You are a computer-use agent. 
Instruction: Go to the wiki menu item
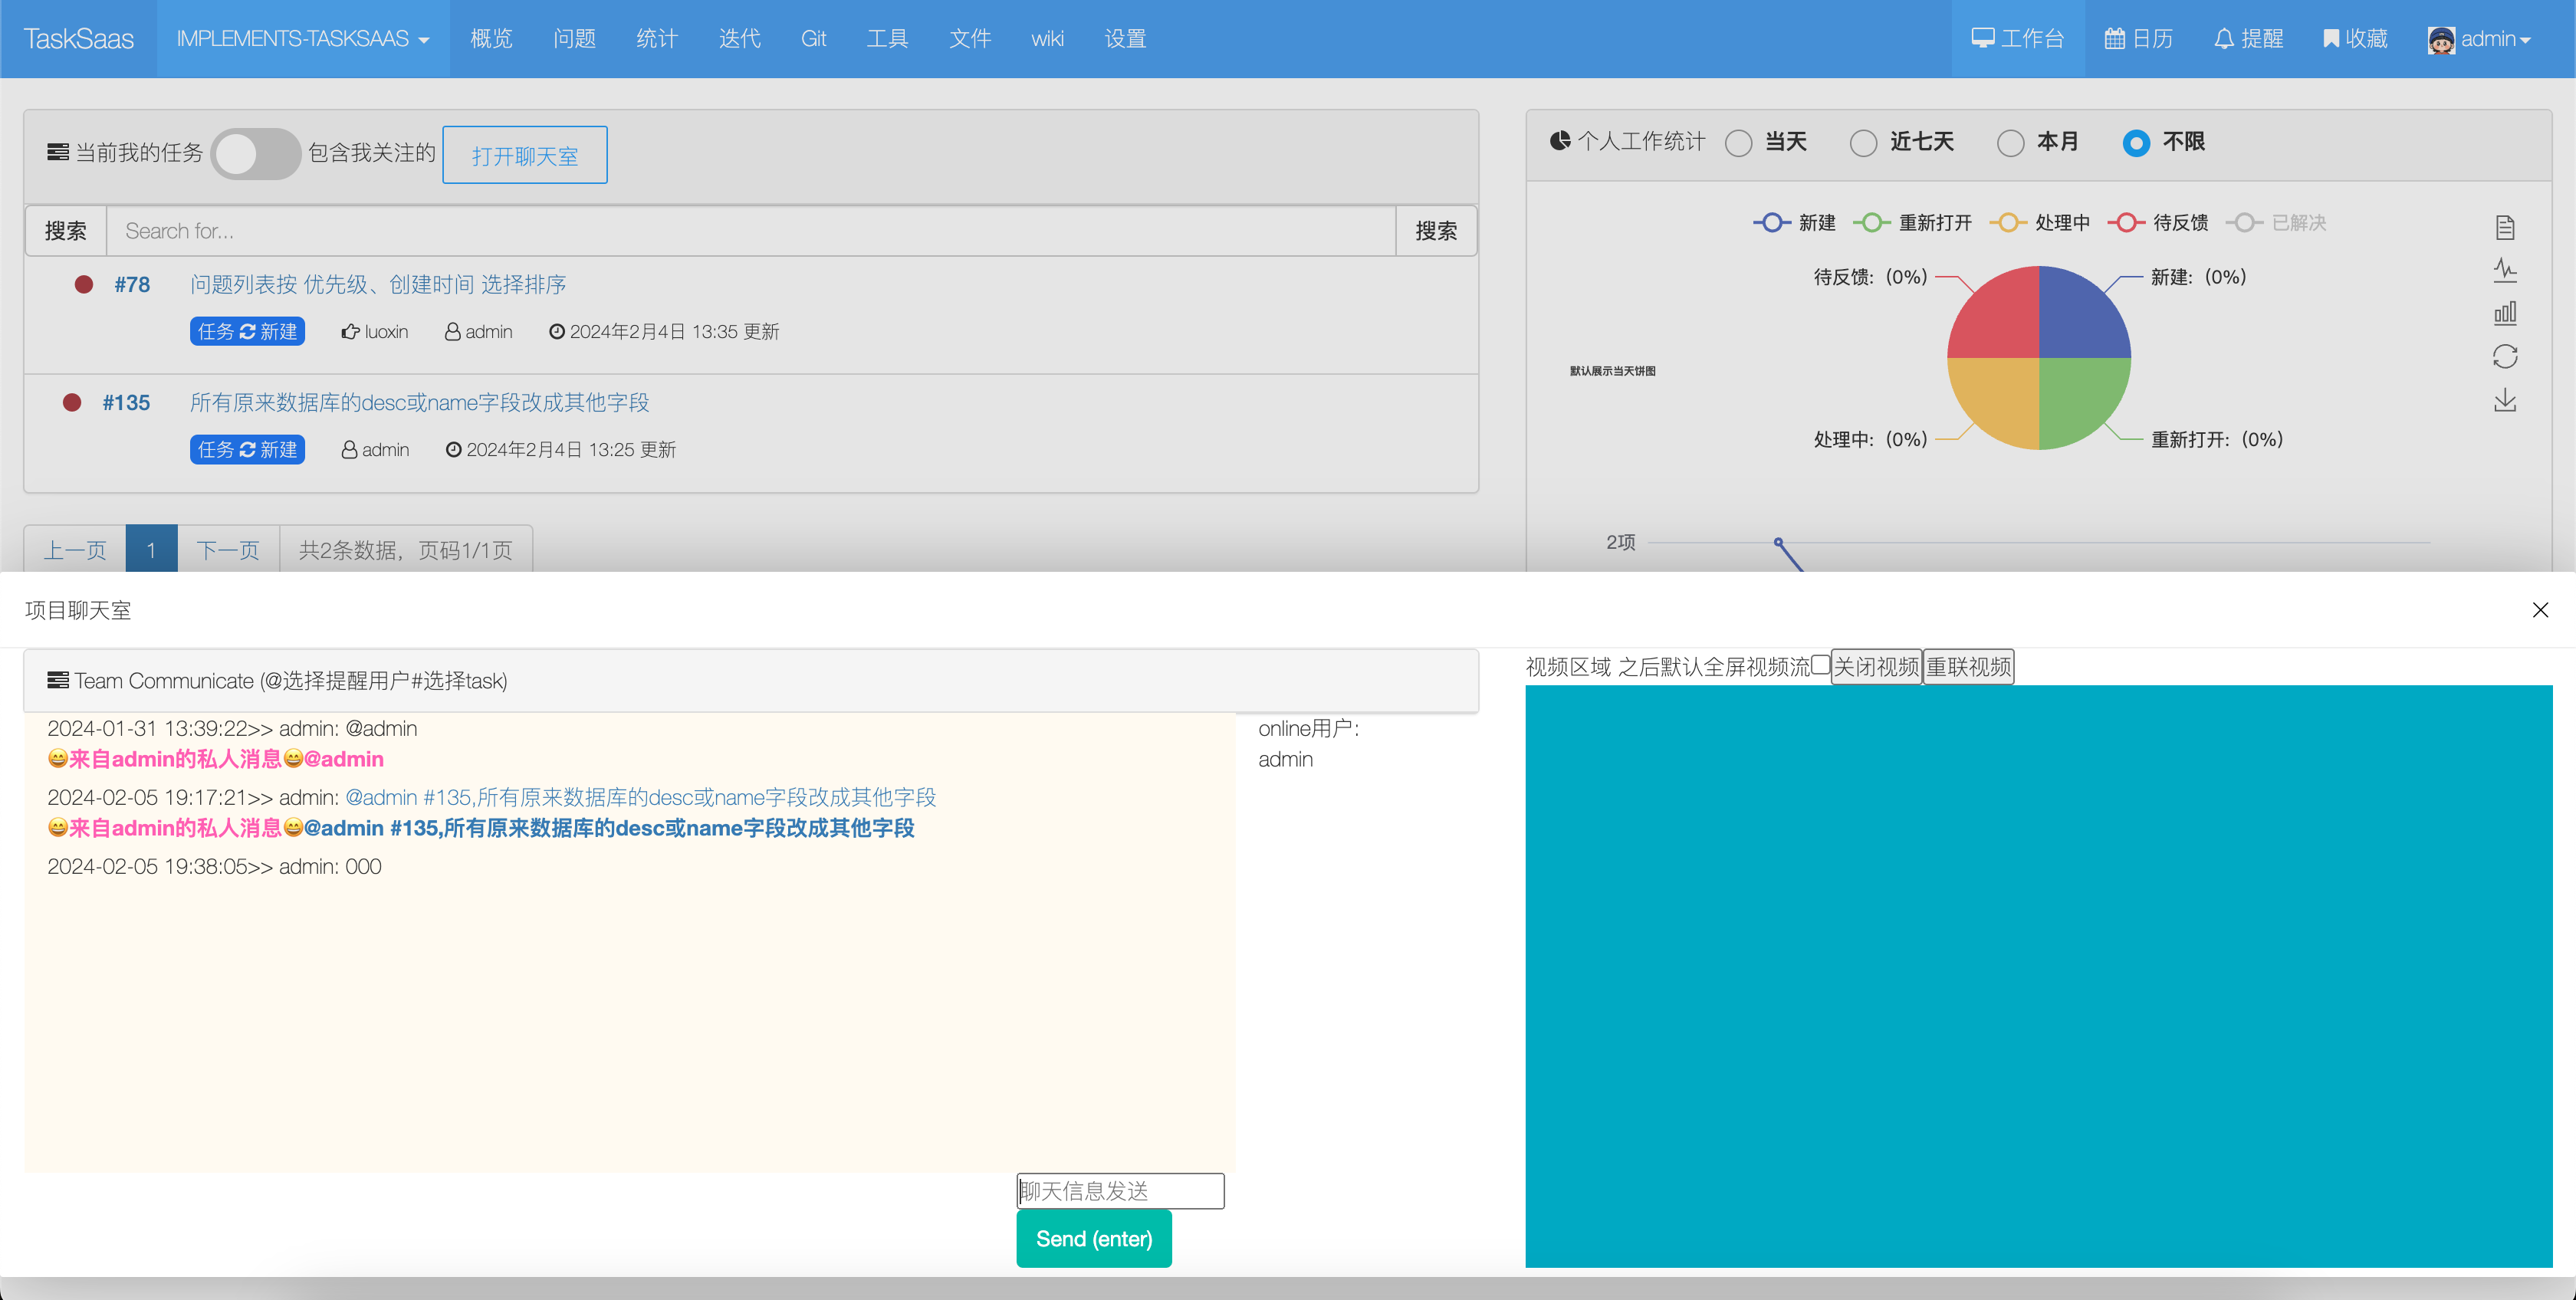(x=1047, y=39)
